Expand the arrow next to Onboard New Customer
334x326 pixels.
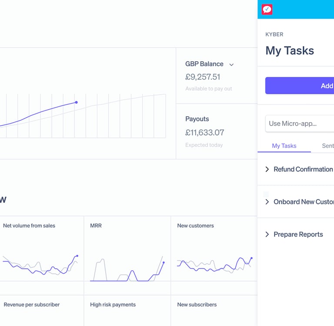(267, 202)
